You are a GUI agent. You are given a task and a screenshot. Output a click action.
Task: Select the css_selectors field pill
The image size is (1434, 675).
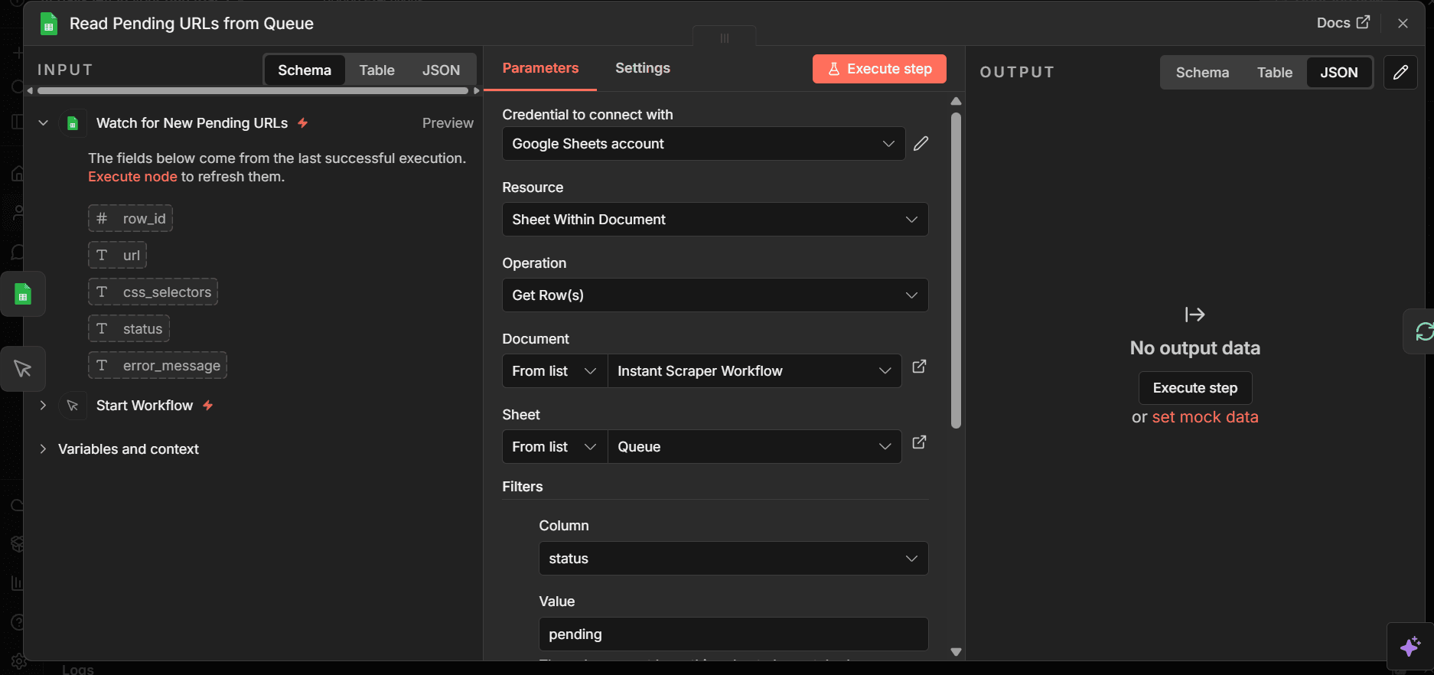click(153, 292)
